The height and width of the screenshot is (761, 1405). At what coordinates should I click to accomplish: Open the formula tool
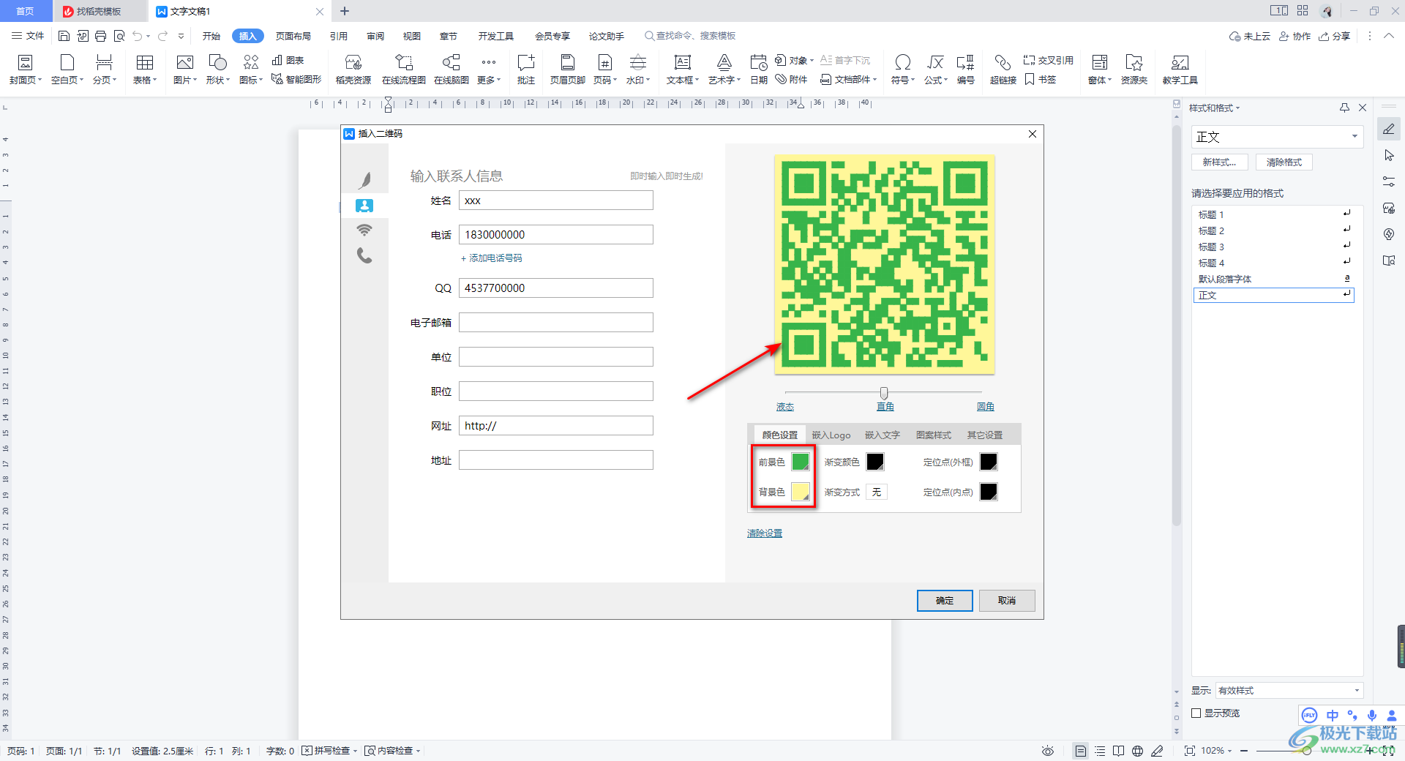[x=935, y=70]
